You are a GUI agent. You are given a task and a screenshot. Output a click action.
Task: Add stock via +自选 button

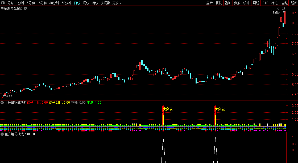[x=284, y=3]
